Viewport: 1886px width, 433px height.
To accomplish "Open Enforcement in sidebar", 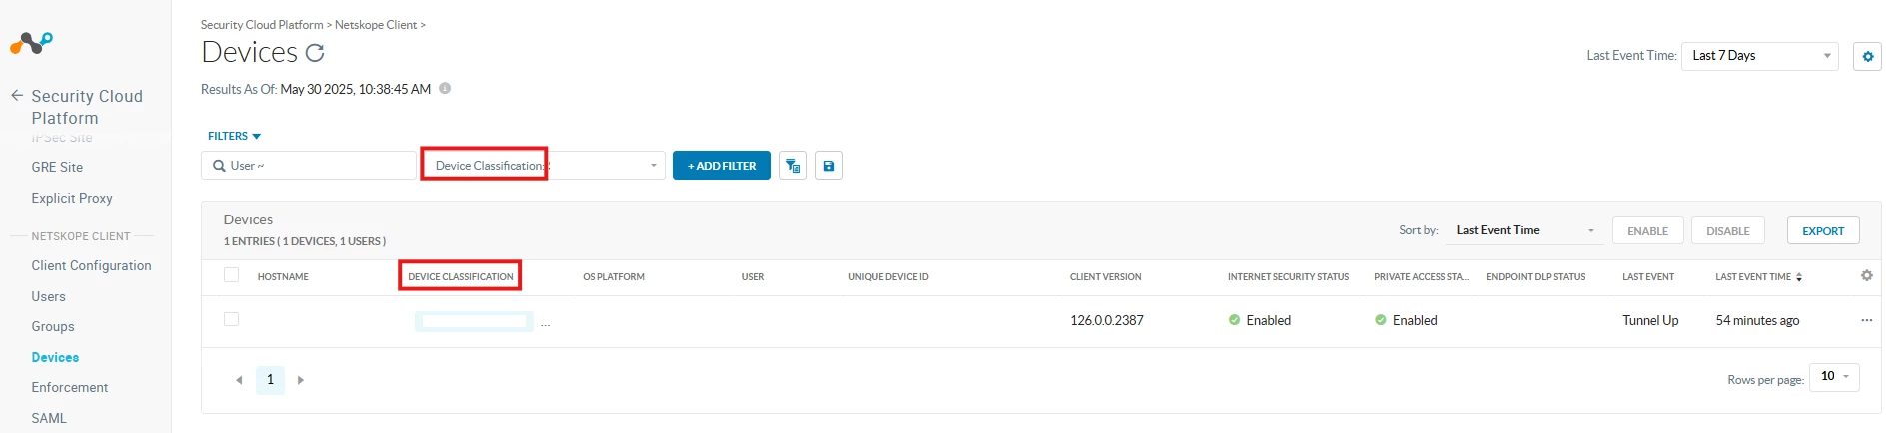I will click(x=70, y=387).
